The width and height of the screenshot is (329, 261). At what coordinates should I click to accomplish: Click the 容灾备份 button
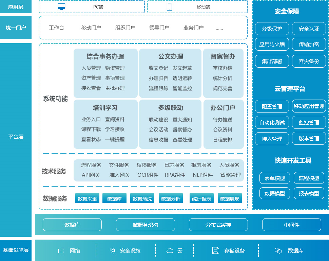pyautogui.click(x=309, y=62)
